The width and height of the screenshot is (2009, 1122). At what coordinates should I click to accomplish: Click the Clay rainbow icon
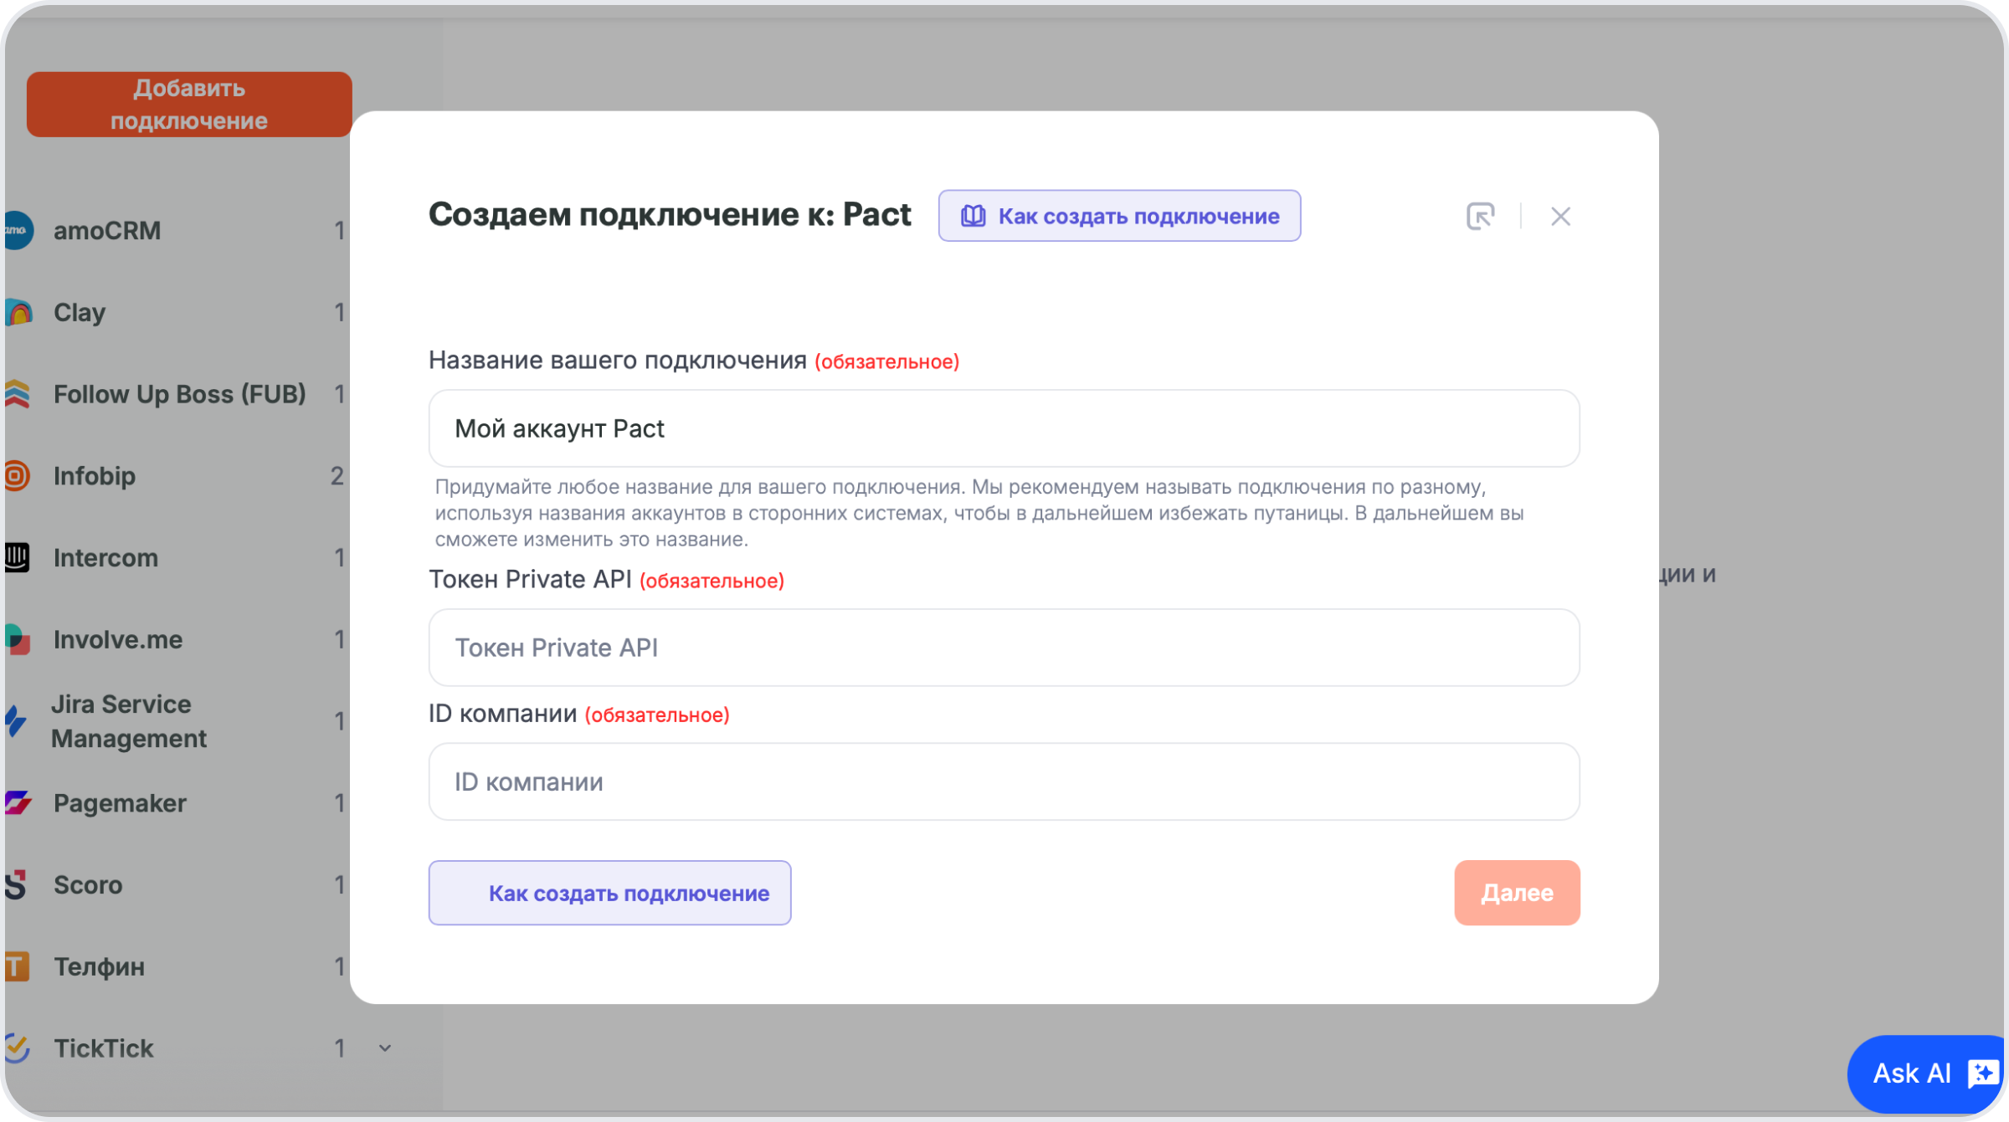[x=17, y=312]
